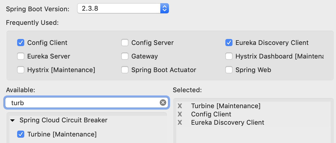Click the Spring Cloud Circuit Breaker category label

coord(63,120)
